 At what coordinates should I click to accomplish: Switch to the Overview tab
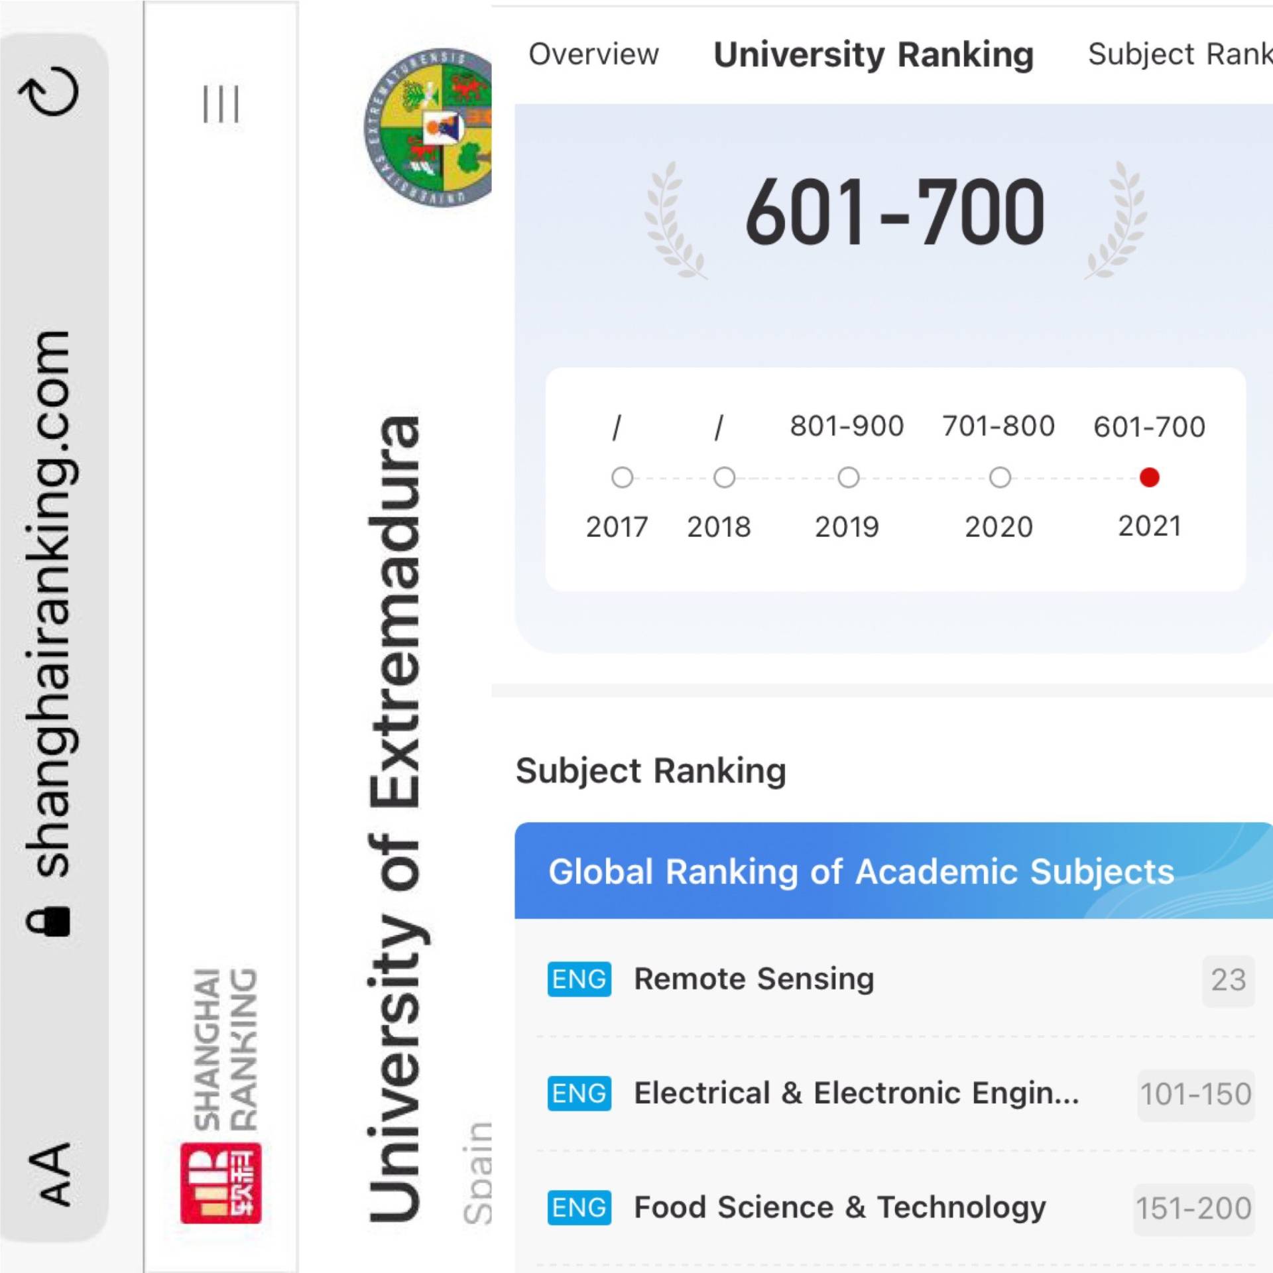593,54
